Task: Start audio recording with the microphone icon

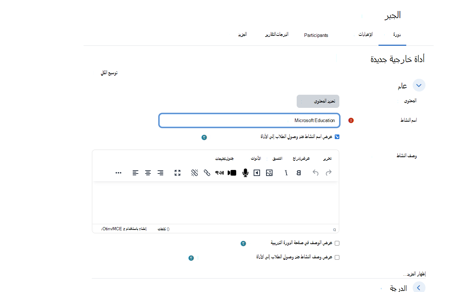Action: [245, 173]
